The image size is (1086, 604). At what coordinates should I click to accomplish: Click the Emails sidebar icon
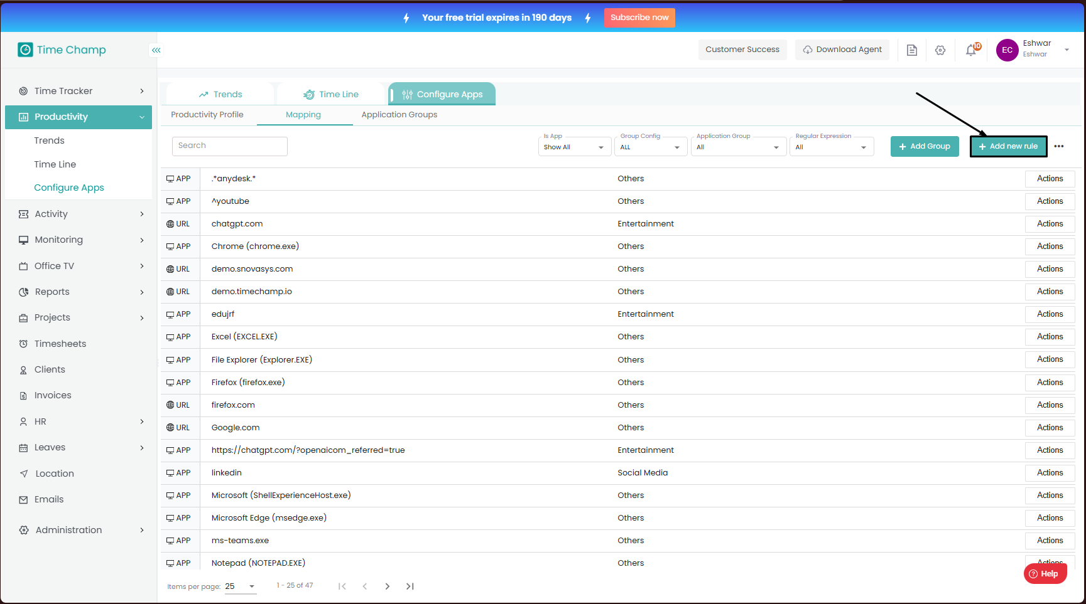tap(23, 500)
